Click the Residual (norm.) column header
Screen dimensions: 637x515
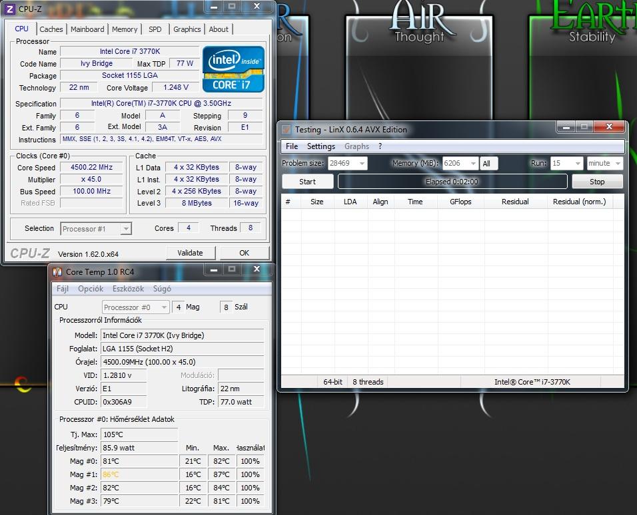tap(579, 202)
